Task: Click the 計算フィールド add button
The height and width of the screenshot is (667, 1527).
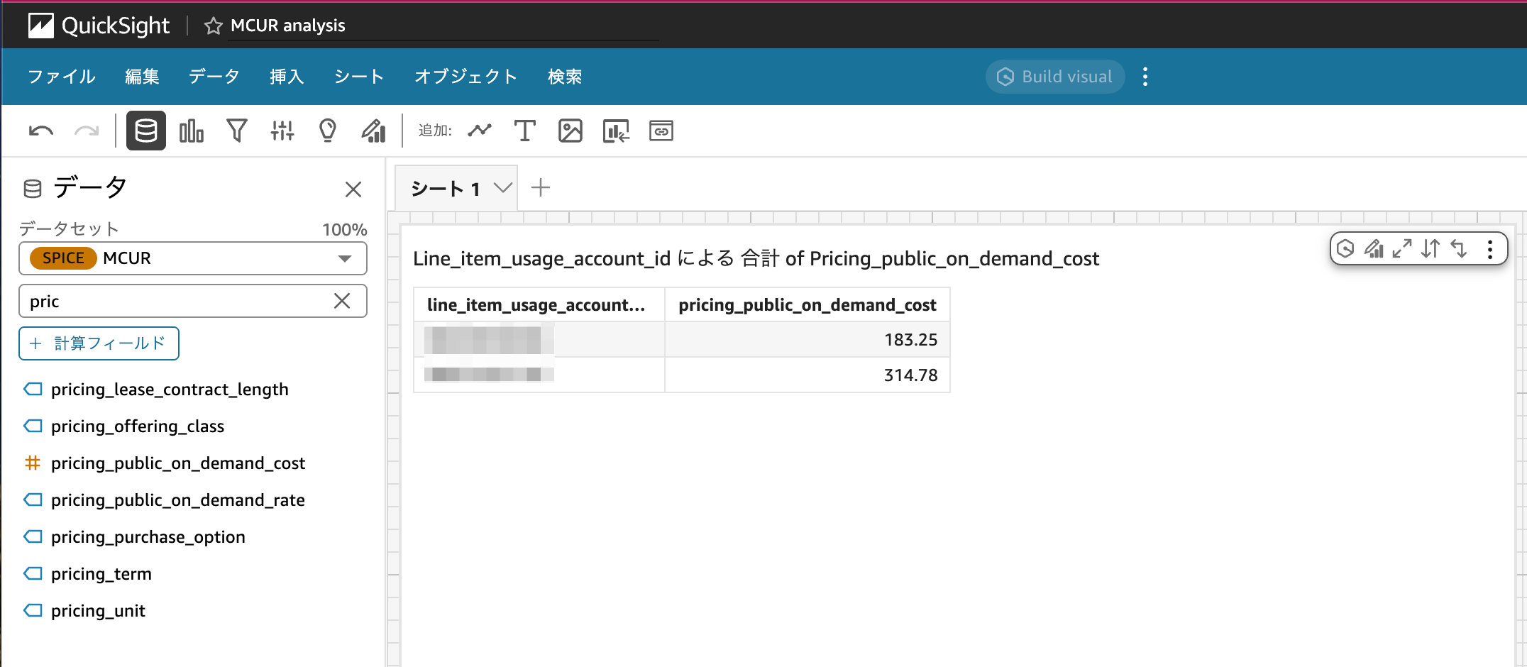Action: (x=99, y=343)
